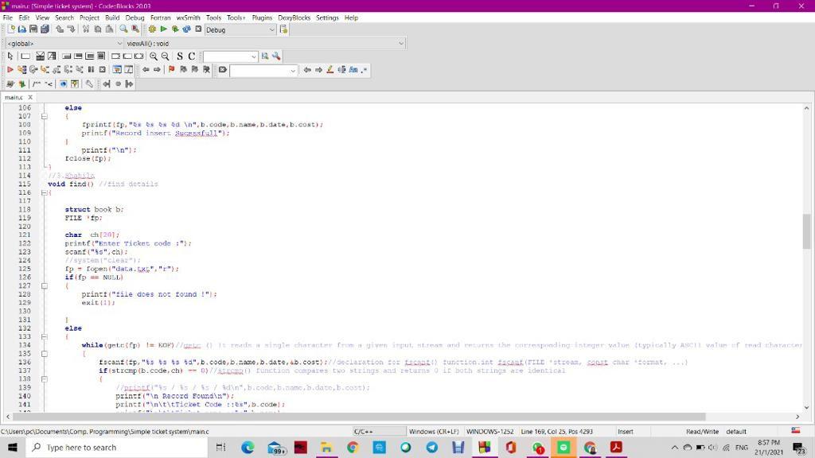Open the Find dialog with magnifier icon

click(123, 29)
